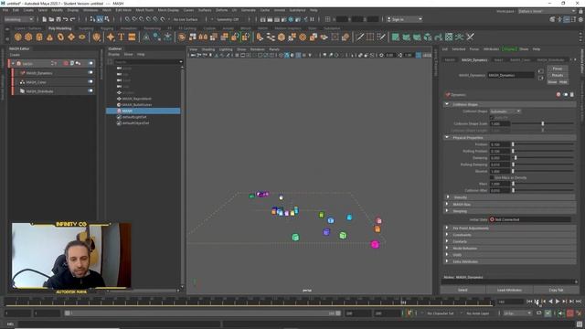Click the MASH_Color node icon in MASH Editor
This screenshot has width=585, height=329.
tap(22, 82)
